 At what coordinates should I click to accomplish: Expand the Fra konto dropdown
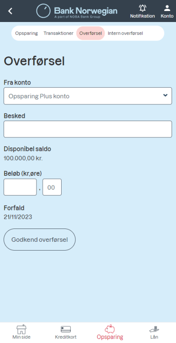coord(88,96)
